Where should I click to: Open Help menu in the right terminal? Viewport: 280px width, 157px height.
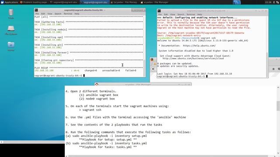click(199, 14)
